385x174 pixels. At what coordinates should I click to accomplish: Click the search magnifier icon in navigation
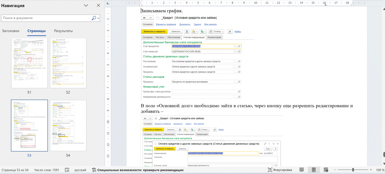pos(94,18)
